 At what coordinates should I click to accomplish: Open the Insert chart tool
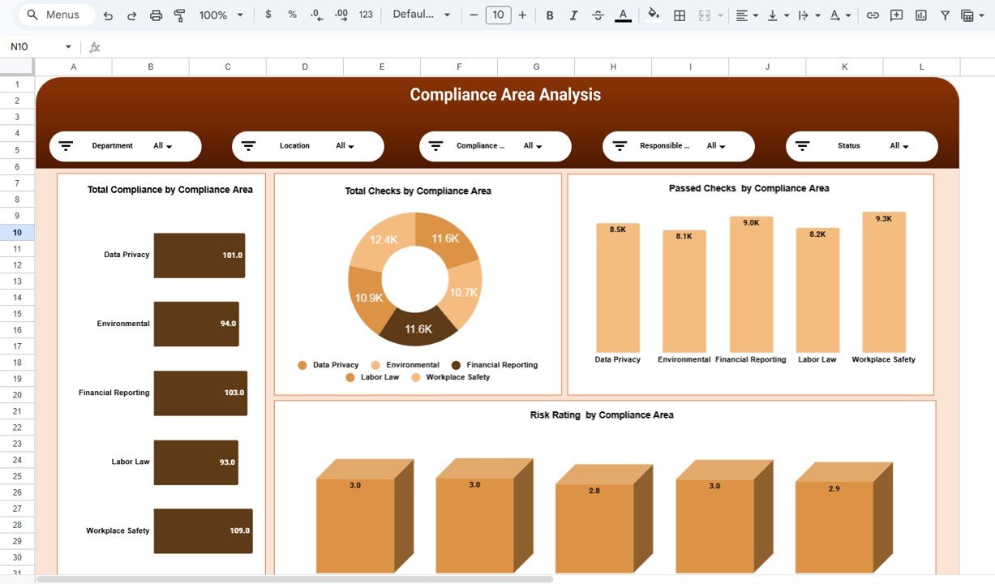click(920, 15)
